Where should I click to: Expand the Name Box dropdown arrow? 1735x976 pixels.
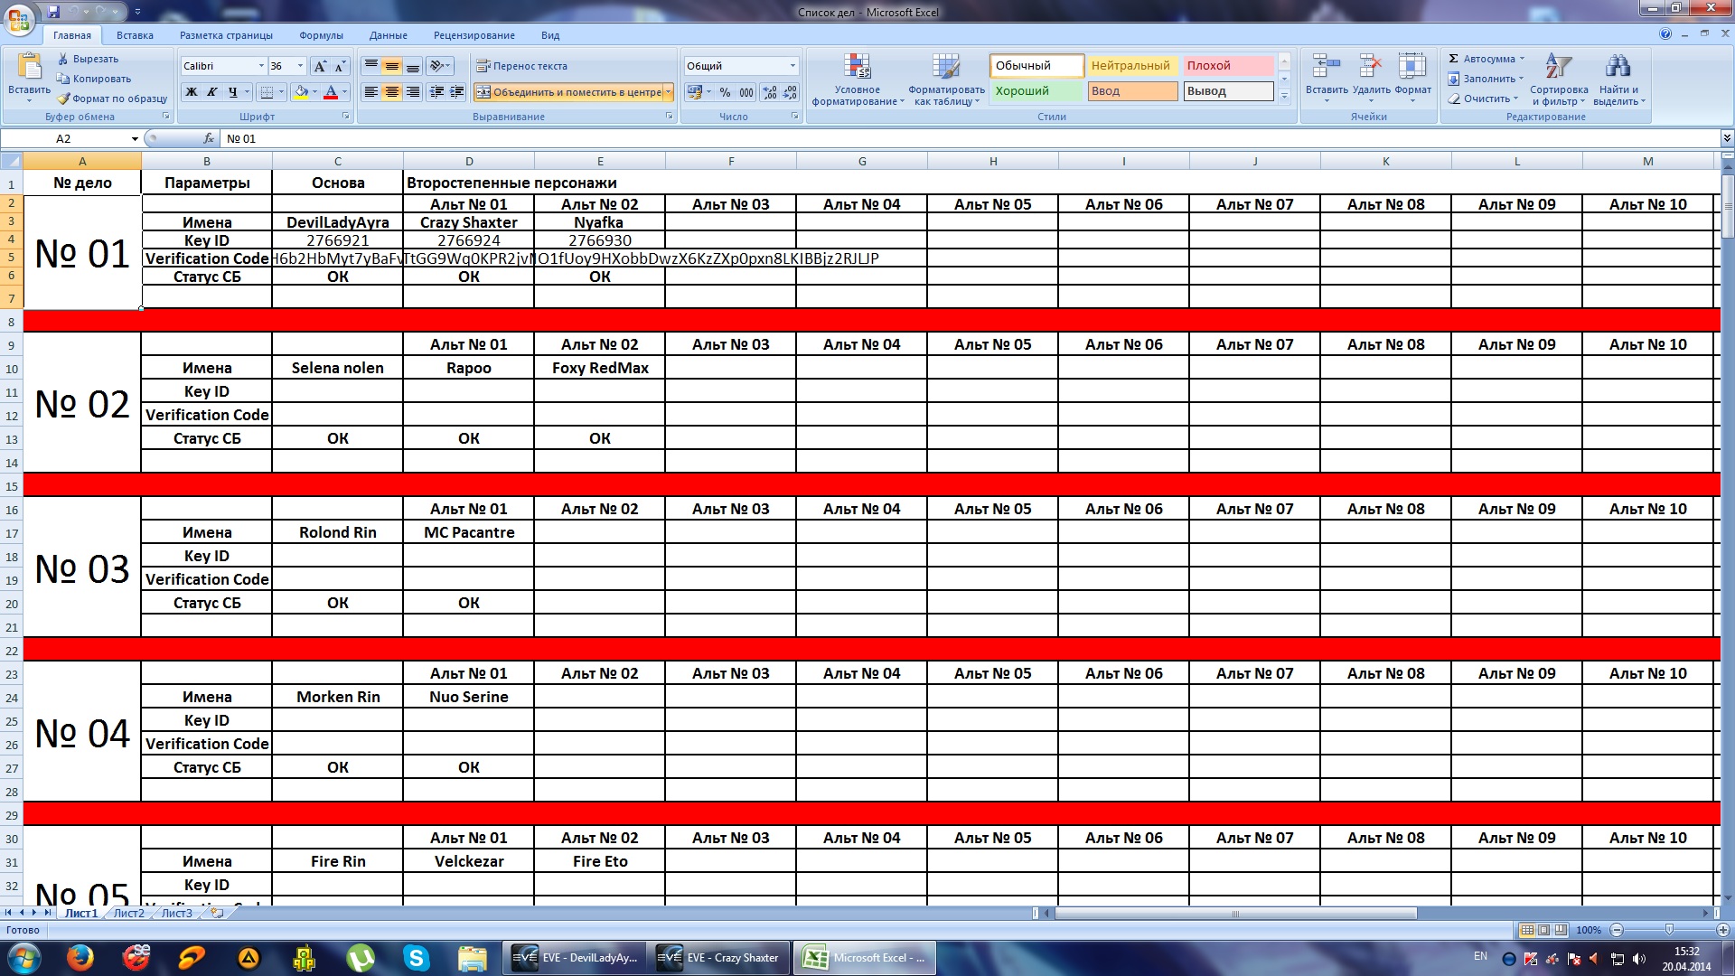pyautogui.click(x=135, y=139)
